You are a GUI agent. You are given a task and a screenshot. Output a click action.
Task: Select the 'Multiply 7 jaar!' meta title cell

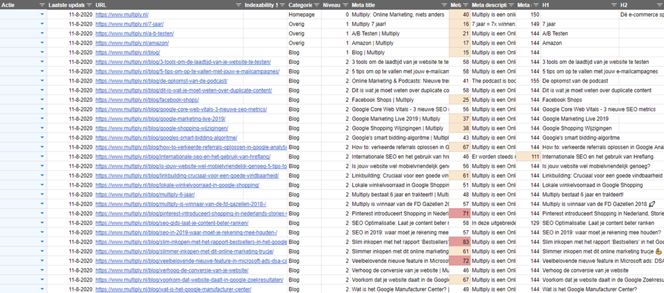[399, 24]
